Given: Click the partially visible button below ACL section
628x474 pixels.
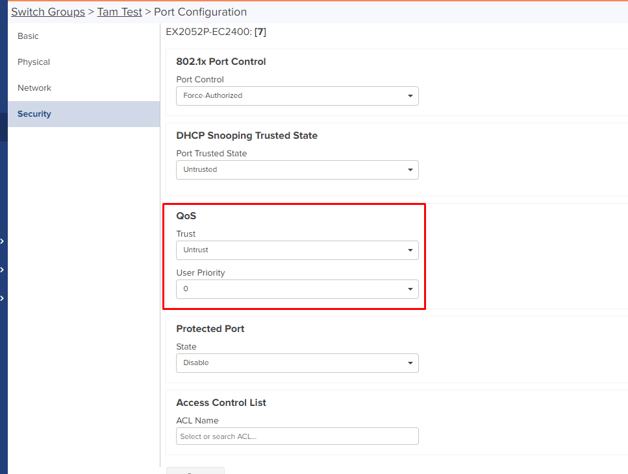Looking at the screenshot, I should point(195,470).
